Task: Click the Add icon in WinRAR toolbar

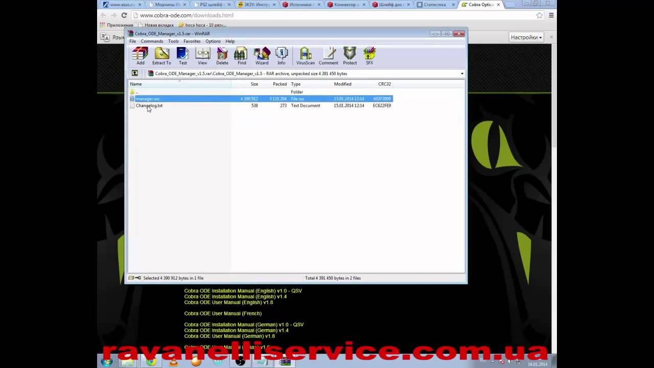Action: [x=140, y=56]
